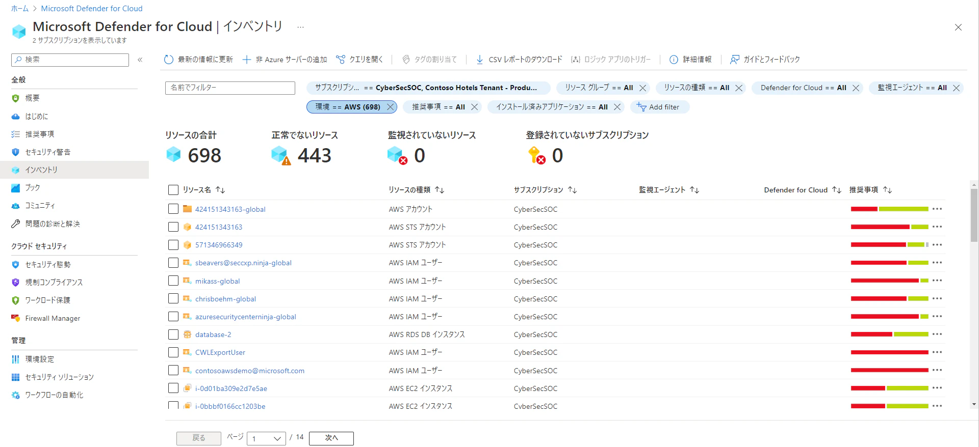
Task: Click the plus icon to add non-Azure server
Action: click(x=247, y=60)
